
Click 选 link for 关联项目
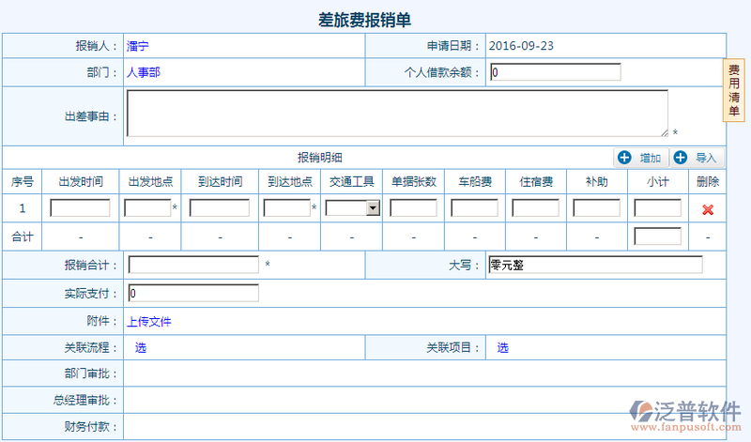(x=502, y=347)
